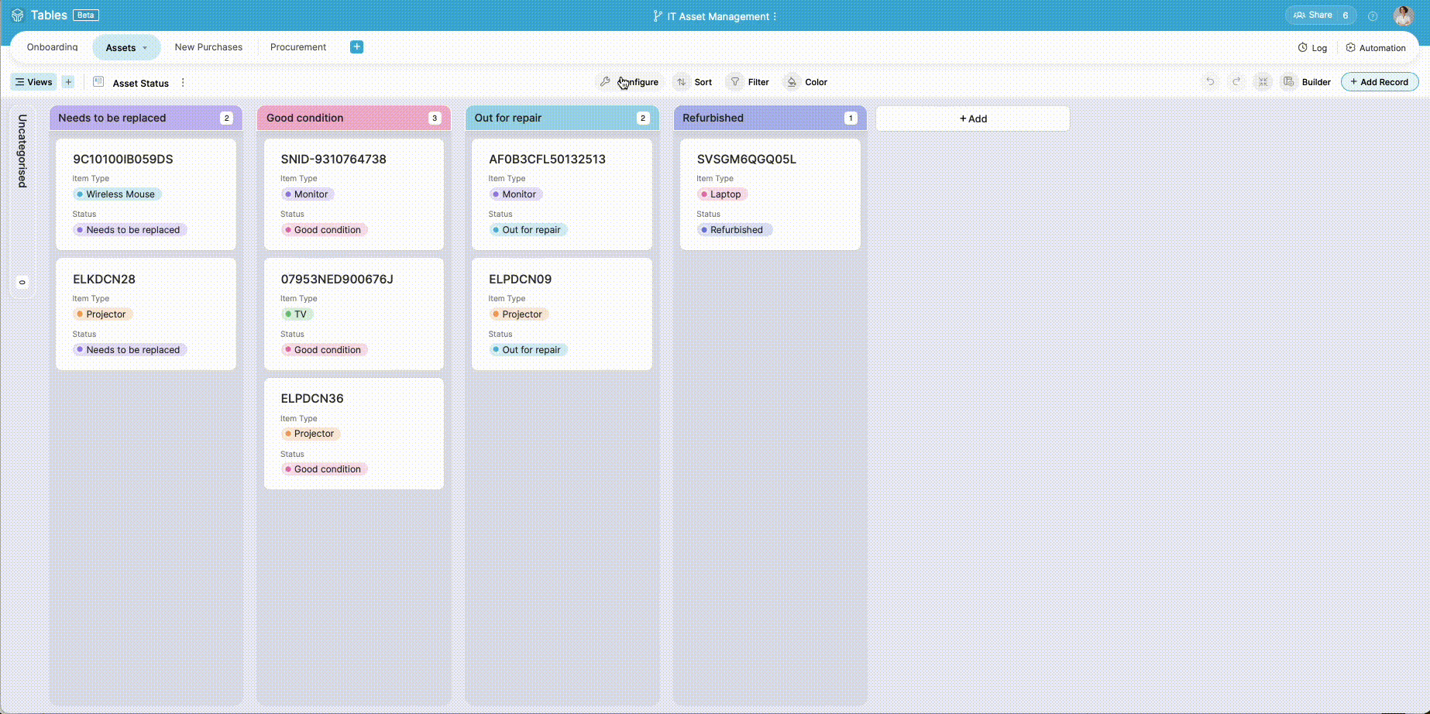Switch to the Procurement tab
Viewport: 1430px width, 714px height.
pos(298,47)
